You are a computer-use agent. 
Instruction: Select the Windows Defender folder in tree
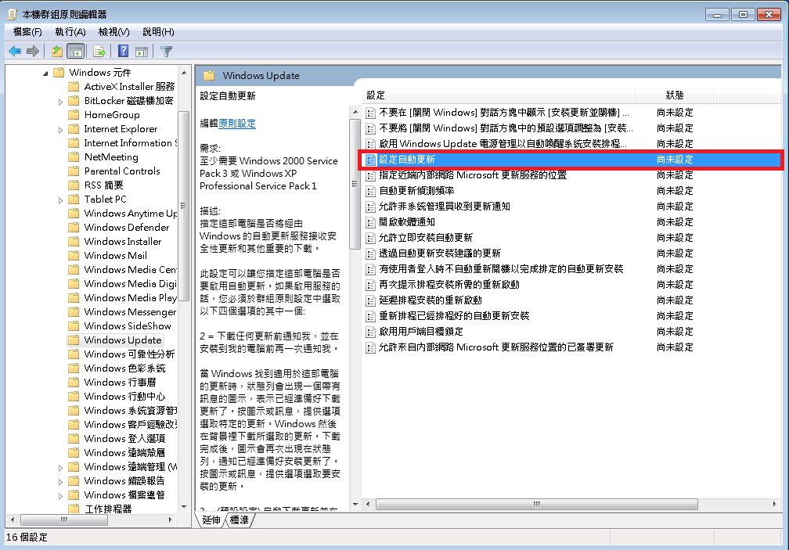click(126, 228)
